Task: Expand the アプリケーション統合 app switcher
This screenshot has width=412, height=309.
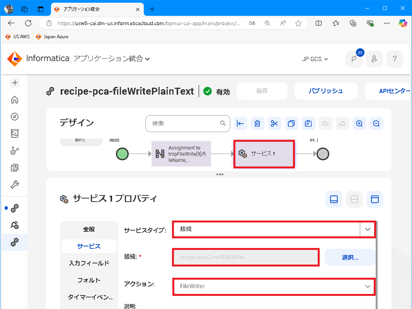Action: [112, 59]
